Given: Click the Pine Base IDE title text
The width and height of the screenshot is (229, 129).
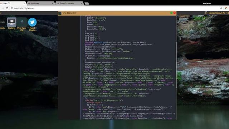Looking at the screenshot, I should point(69,13).
